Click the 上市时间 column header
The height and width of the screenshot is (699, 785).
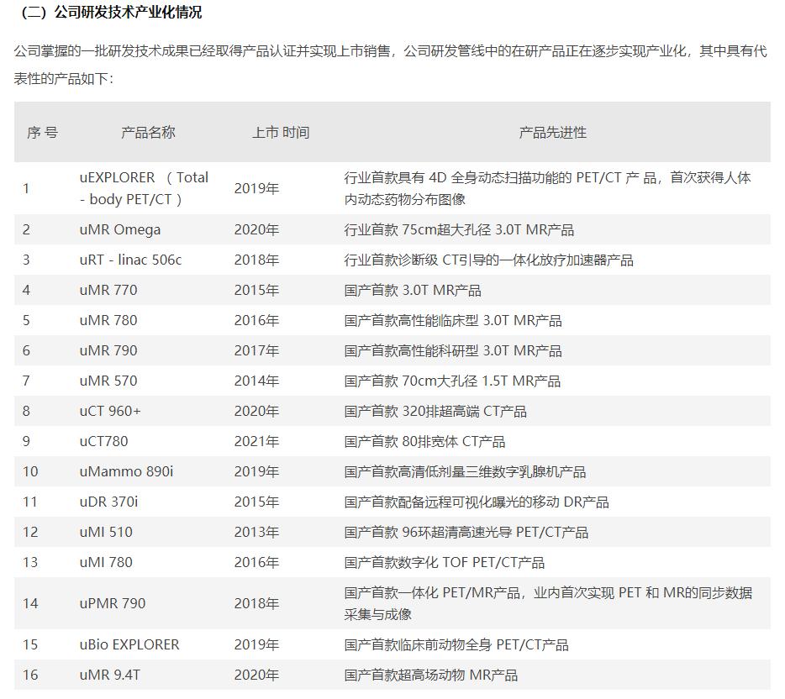pyautogui.click(x=280, y=132)
